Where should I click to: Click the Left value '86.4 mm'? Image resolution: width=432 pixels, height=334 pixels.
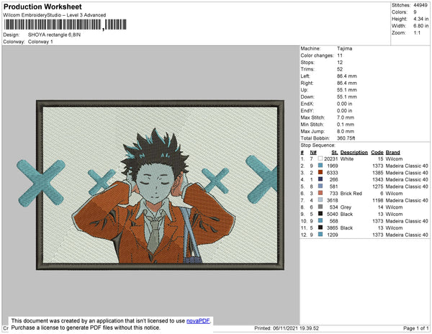tap(347, 76)
